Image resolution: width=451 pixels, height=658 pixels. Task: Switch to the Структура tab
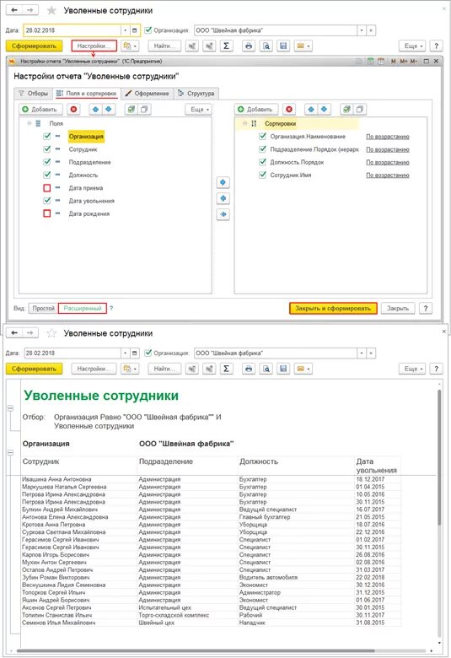pyautogui.click(x=196, y=93)
